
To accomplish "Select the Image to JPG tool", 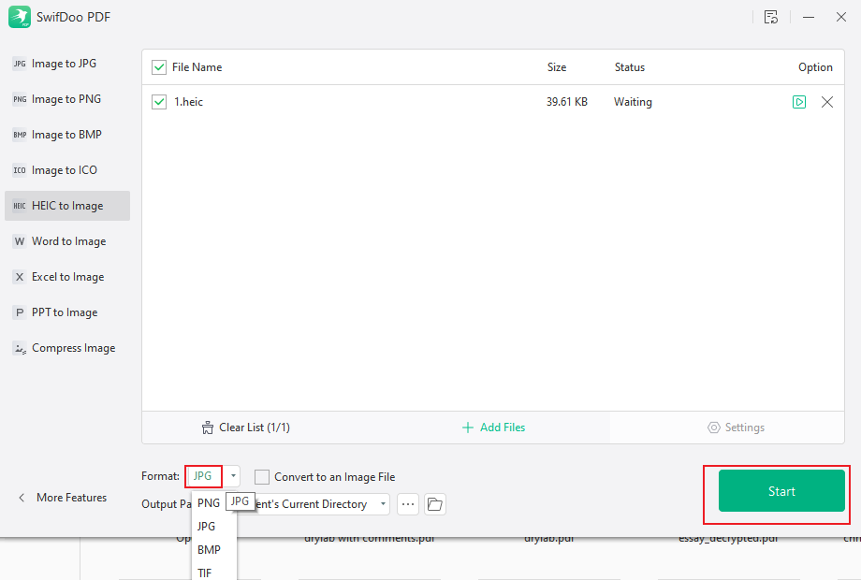I will [66, 63].
